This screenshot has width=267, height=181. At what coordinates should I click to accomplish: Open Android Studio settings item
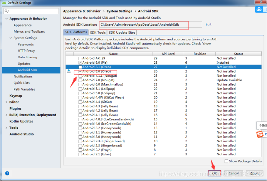pyautogui.click(x=22, y=134)
